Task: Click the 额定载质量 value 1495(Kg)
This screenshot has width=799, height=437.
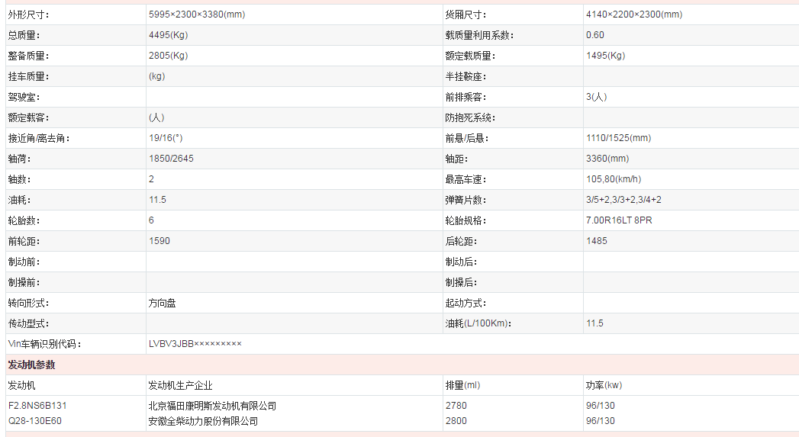Action: 605,56
